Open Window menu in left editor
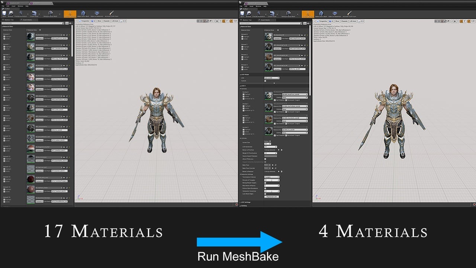The height and width of the screenshot is (268, 476). coord(20,6)
